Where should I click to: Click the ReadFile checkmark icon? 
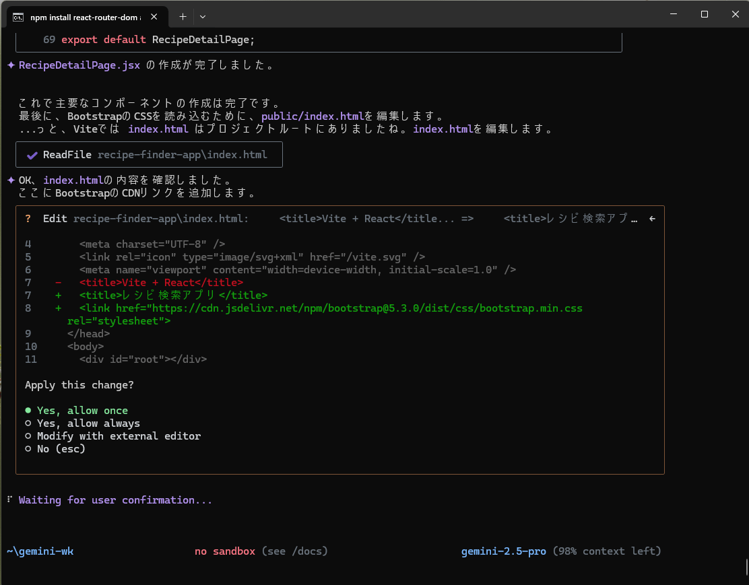(32, 155)
